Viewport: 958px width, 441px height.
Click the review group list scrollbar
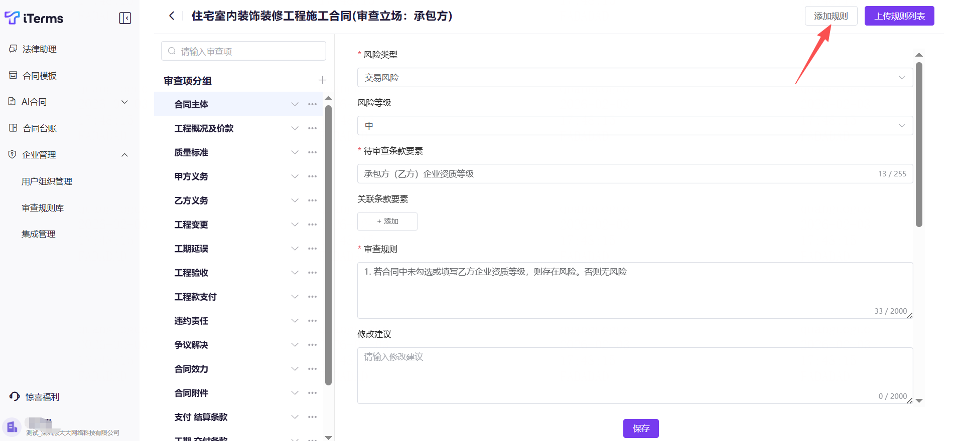click(x=328, y=245)
